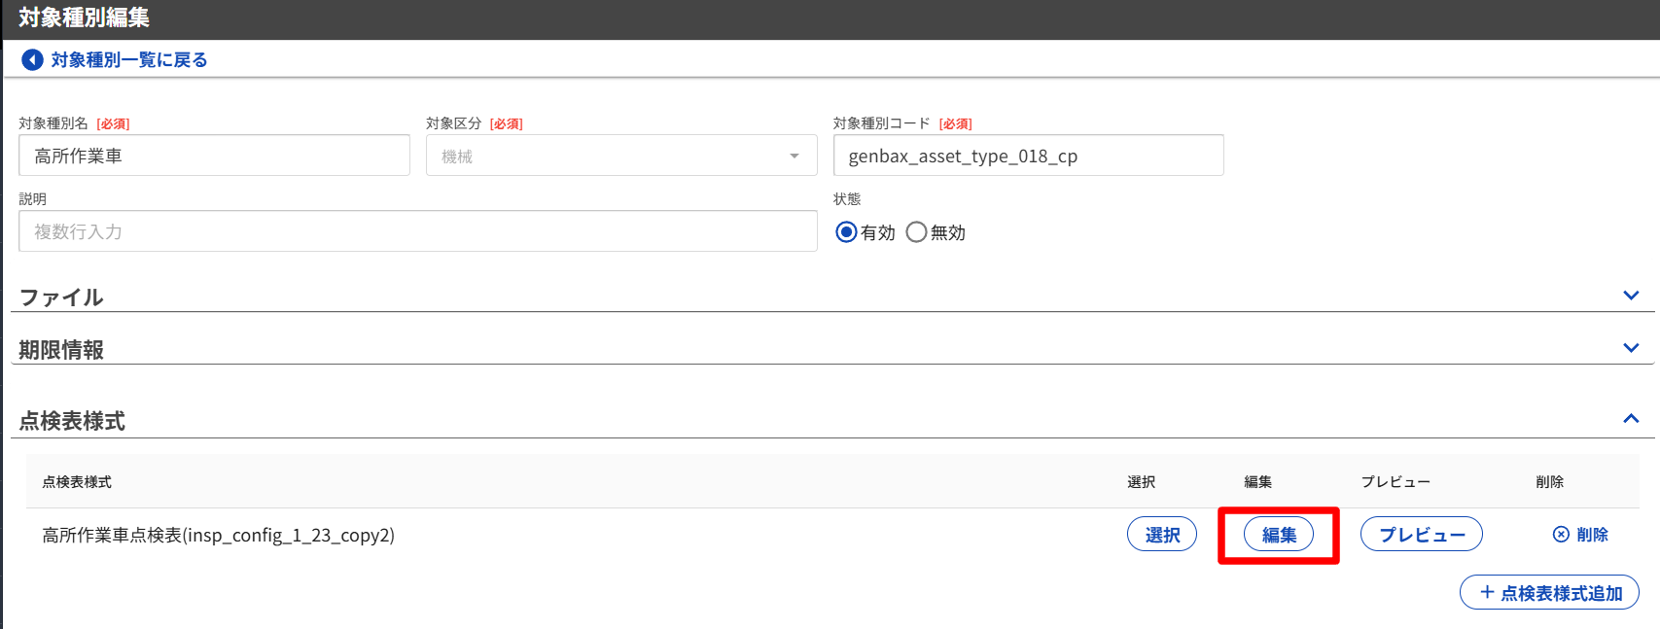Click the 点検表様式追加 button label
The height and width of the screenshot is (629, 1660).
pyautogui.click(x=1561, y=593)
